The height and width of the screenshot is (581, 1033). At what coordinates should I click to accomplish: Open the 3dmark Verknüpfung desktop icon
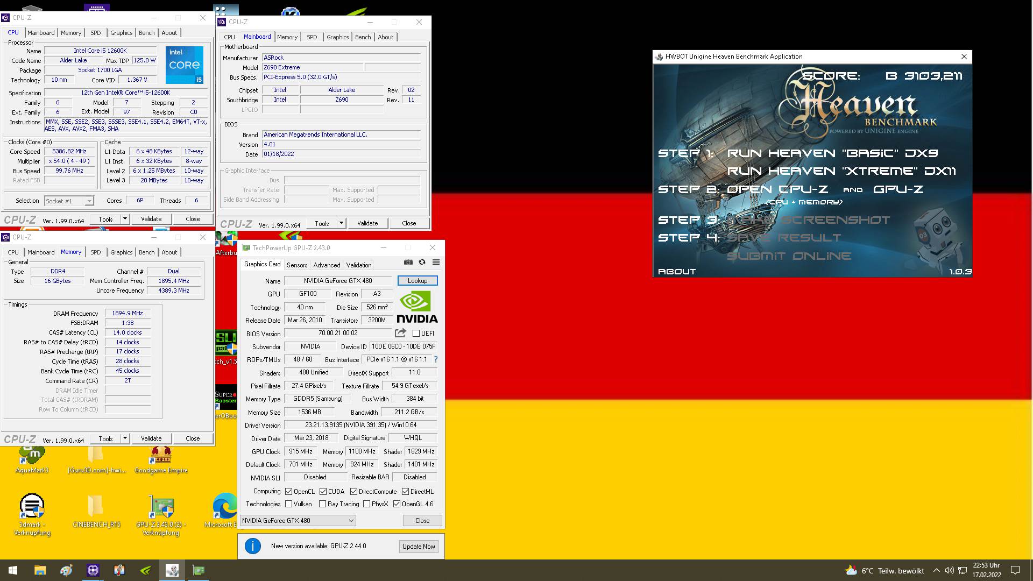(32, 514)
